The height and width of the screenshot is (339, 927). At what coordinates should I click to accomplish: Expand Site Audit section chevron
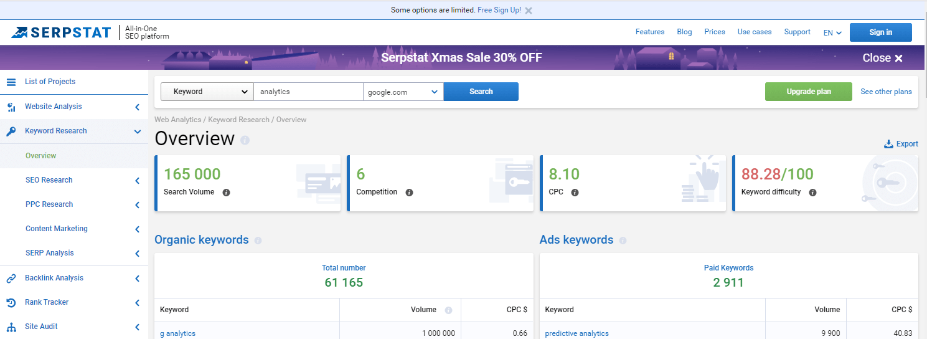pyautogui.click(x=137, y=327)
